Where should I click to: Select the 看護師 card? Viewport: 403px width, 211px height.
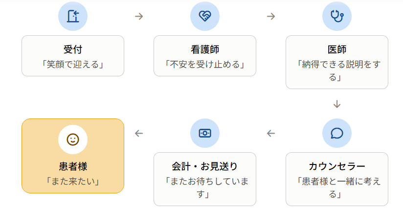[205, 56]
